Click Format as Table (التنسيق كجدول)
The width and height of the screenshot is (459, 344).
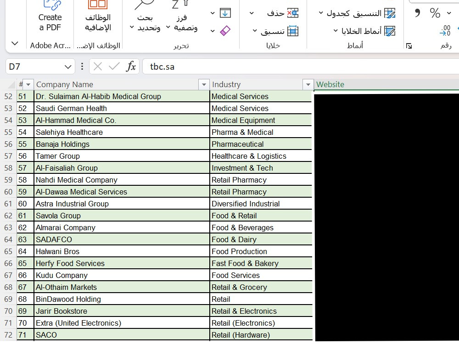pyautogui.click(x=357, y=13)
